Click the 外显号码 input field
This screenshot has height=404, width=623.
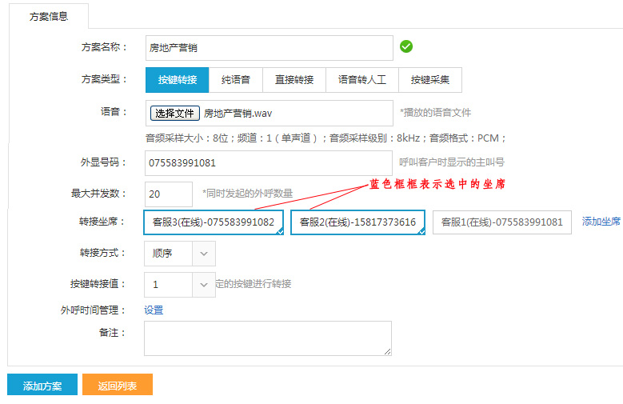[x=269, y=162]
